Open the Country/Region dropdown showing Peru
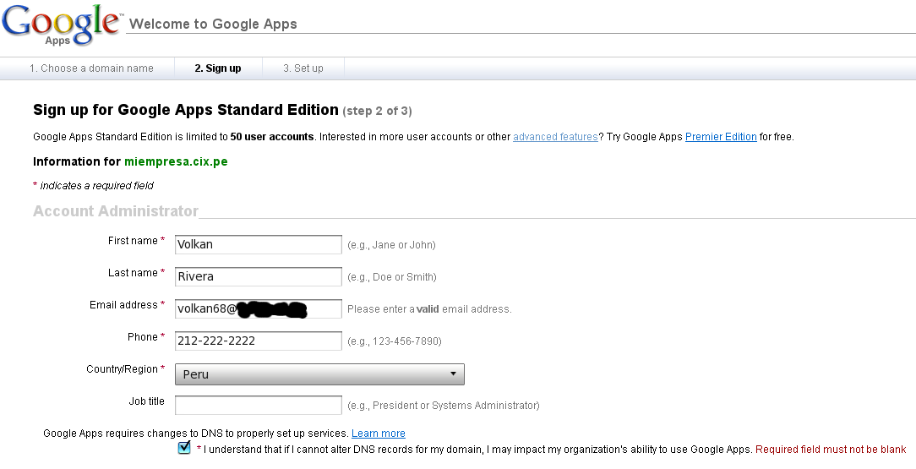The image size is (916, 469). pyautogui.click(x=319, y=374)
